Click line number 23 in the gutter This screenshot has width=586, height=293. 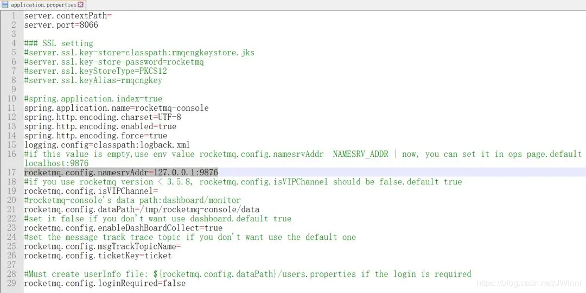[x=11, y=227]
